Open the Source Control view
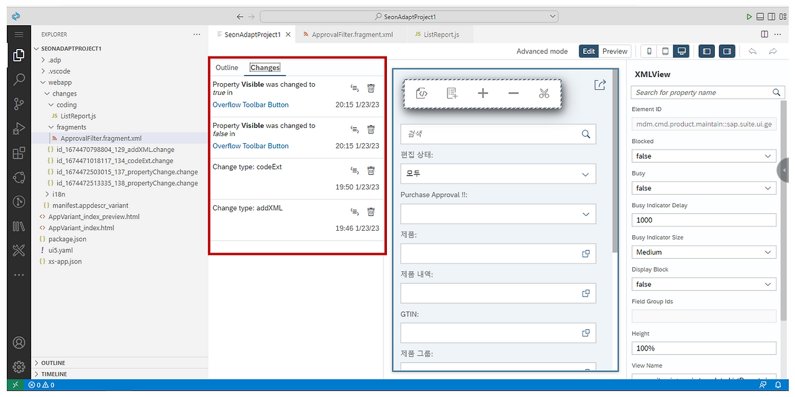The image size is (795, 397). tap(19, 104)
